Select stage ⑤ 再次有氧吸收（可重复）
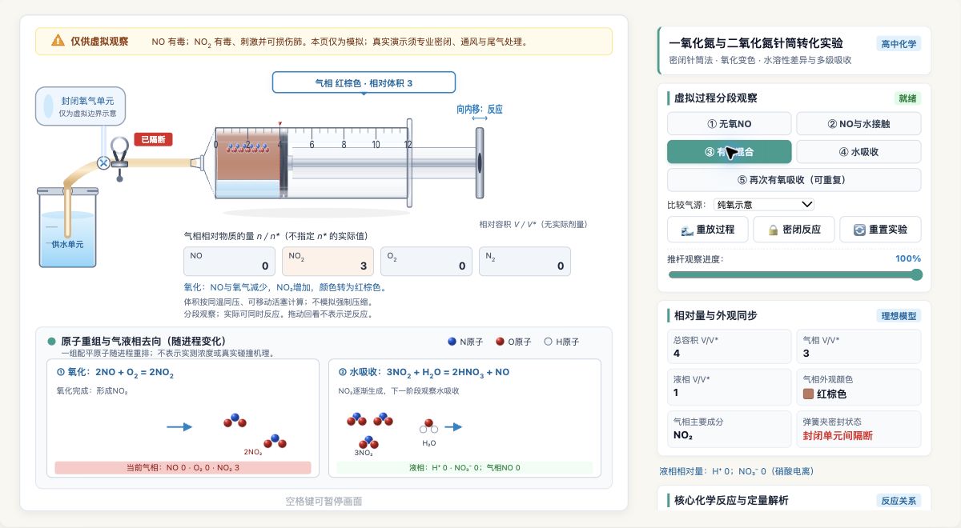 [794, 180]
